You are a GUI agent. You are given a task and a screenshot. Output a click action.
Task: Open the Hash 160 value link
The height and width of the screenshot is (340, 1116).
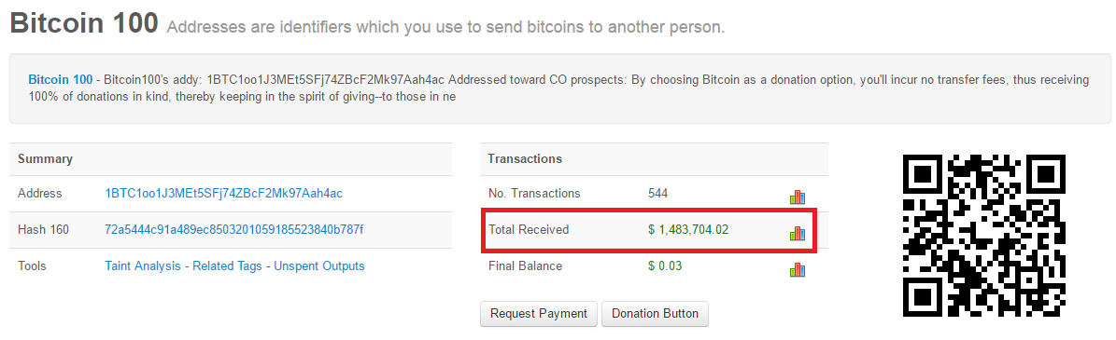coord(234,229)
